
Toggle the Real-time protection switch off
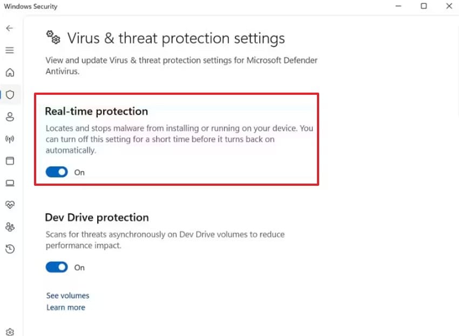click(56, 172)
